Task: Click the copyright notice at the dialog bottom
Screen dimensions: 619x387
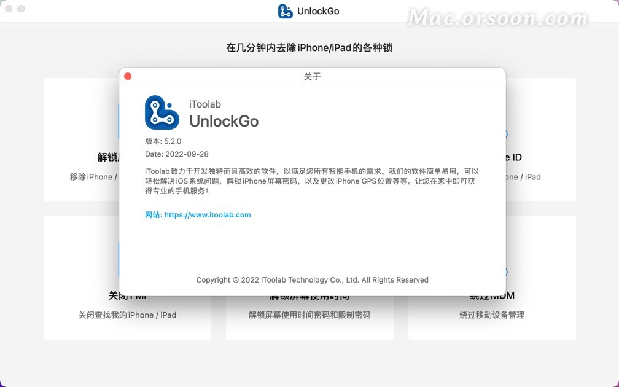Action: click(x=312, y=279)
